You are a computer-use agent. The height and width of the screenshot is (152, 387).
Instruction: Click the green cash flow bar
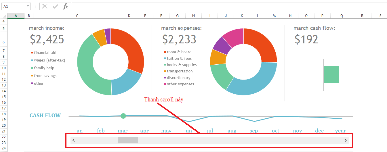point(331,74)
